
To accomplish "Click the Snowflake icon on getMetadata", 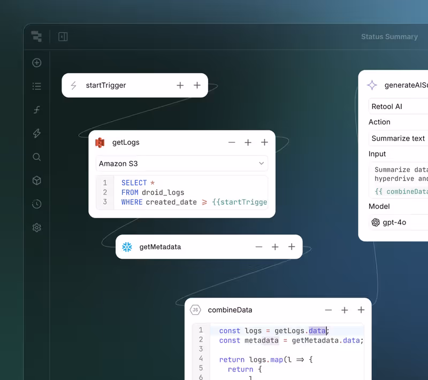I will coord(127,247).
